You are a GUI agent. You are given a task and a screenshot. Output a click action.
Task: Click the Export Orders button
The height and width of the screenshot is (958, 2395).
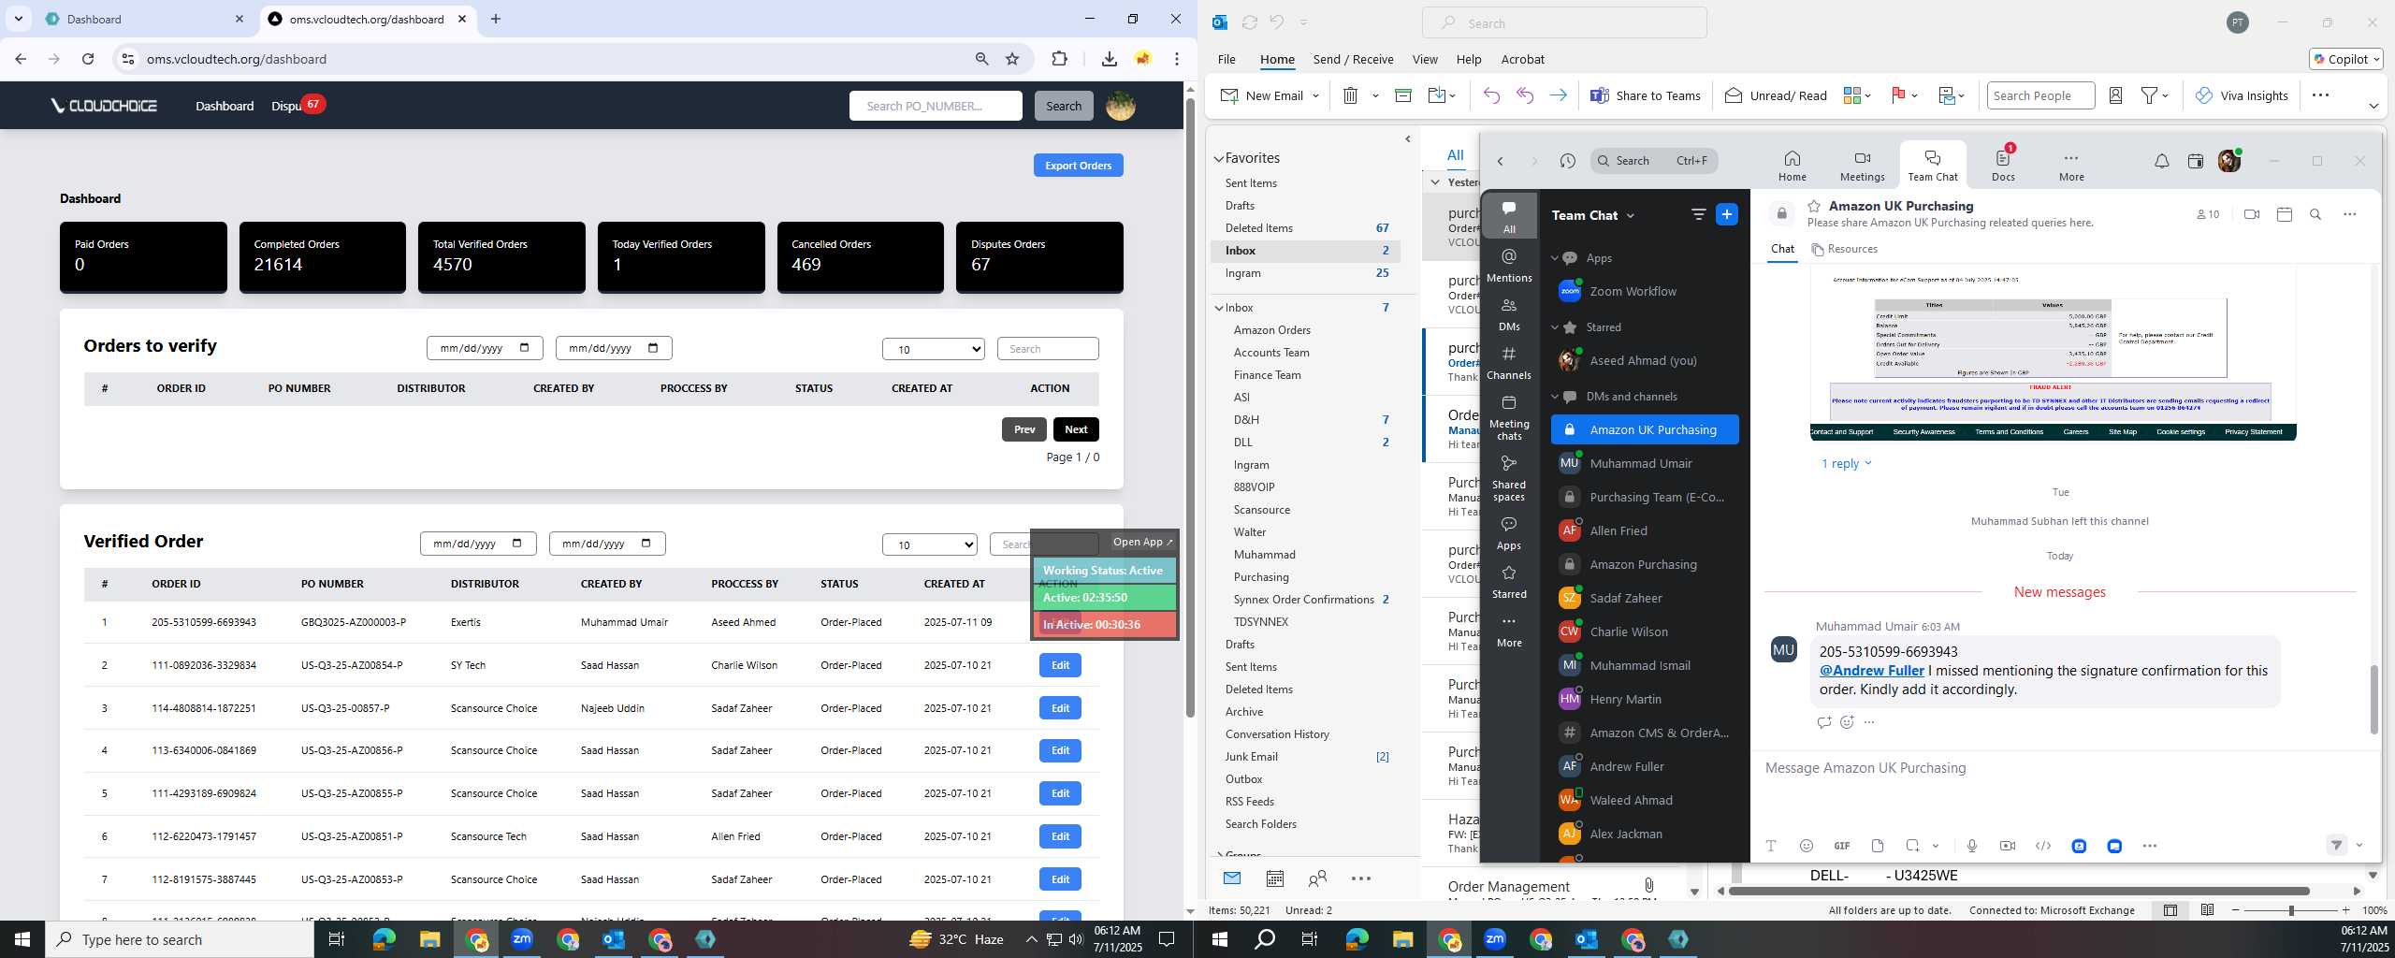1078,166
